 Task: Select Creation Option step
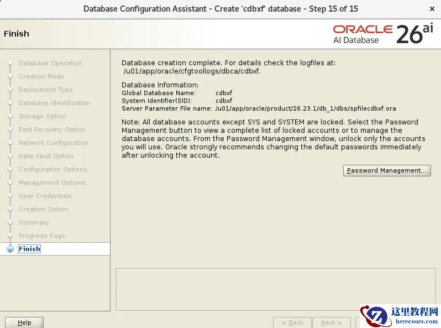[43, 209]
